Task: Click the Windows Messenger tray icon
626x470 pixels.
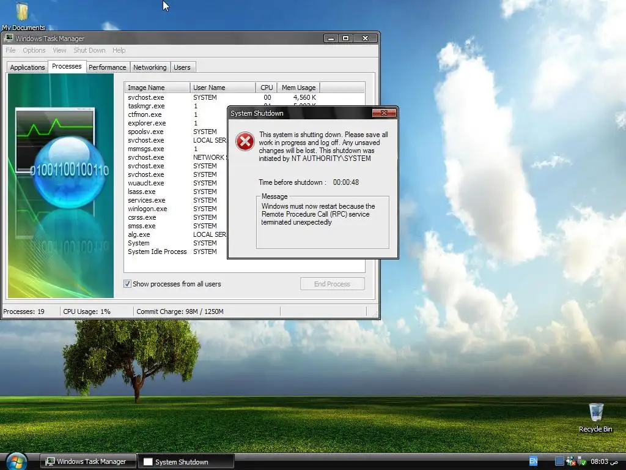Action: [571, 461]
